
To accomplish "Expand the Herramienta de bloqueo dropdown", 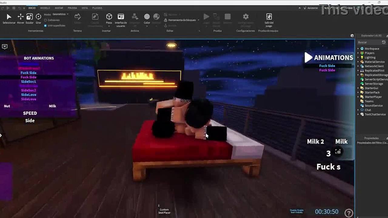I will 198,20.
